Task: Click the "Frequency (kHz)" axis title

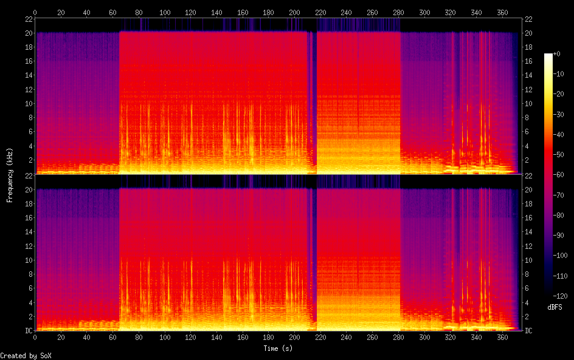Action: (10, 175)
